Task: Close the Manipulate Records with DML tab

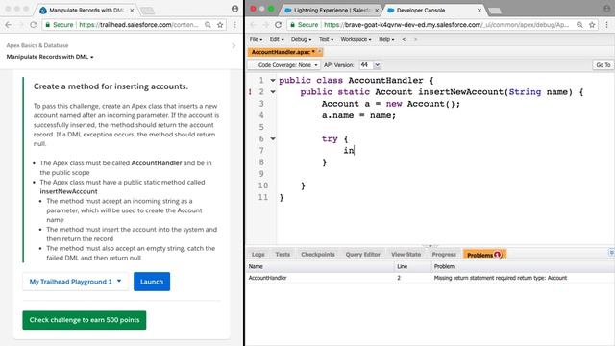Action: (x=133, y=11)
